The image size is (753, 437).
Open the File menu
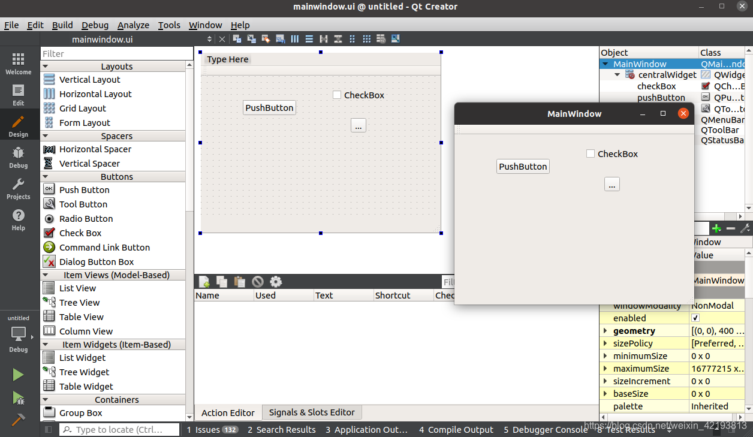(11, 25)
